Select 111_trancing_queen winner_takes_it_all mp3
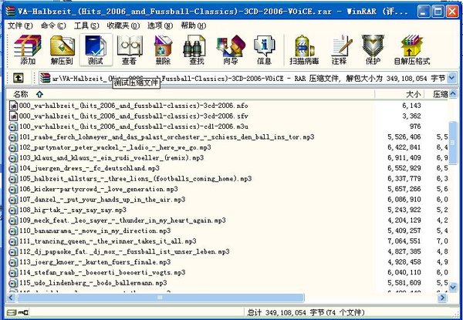The width and height of the screenshot is (463, 320). point(108,241)
